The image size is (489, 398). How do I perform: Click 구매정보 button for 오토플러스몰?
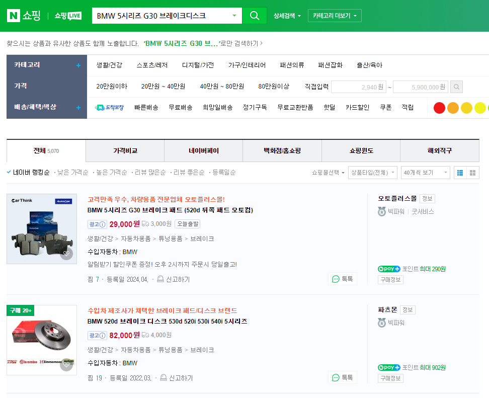coord(390,279)
